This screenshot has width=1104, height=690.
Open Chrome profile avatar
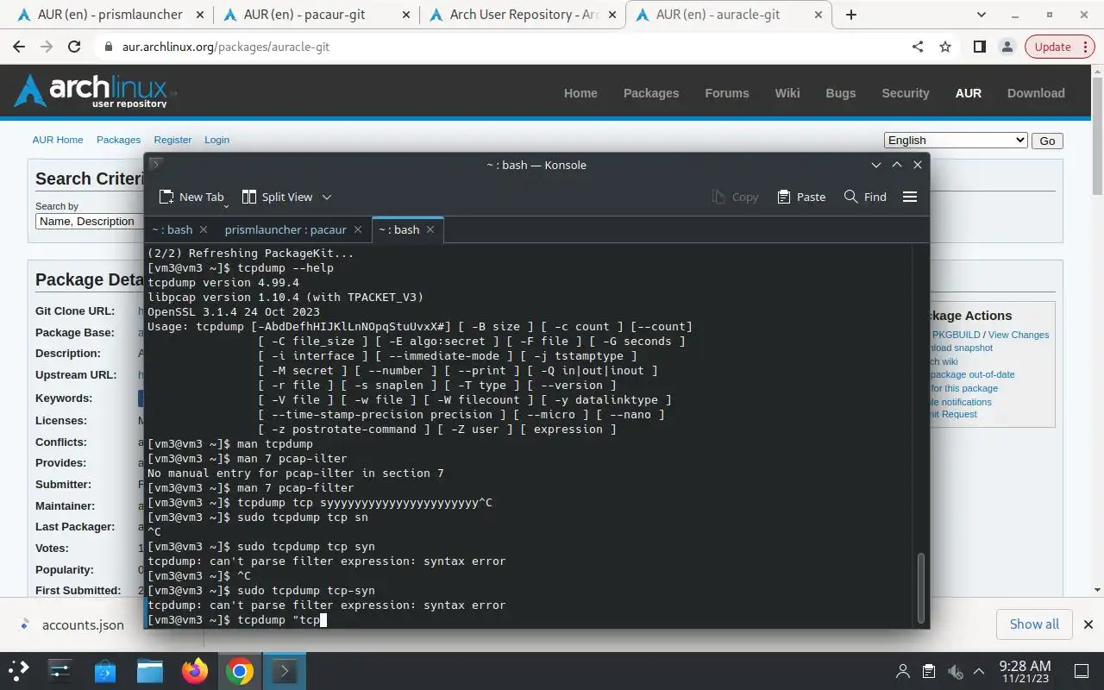[1007, 47]
